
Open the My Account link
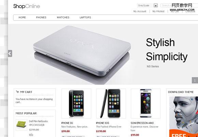pos(140,11)
